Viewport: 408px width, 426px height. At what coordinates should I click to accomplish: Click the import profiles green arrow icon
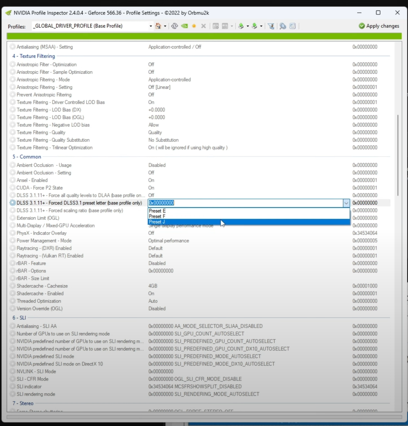click(x=254, y=26)
